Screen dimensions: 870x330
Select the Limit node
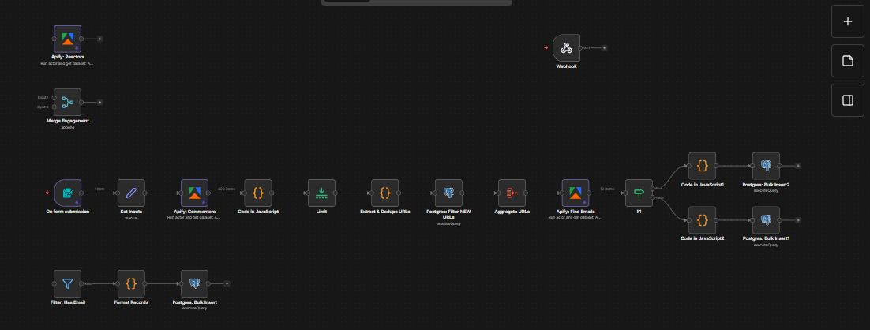pyautogui.click(x=321, y=193)
